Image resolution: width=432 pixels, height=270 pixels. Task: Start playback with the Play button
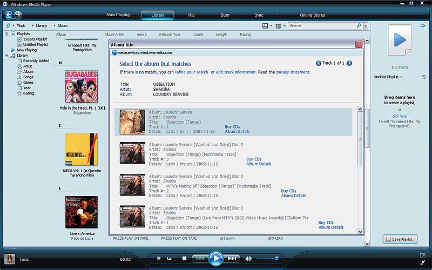[215, 259]
